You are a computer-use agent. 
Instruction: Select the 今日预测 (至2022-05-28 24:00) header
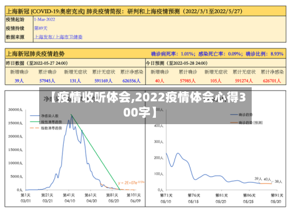(x=177, y=63)
